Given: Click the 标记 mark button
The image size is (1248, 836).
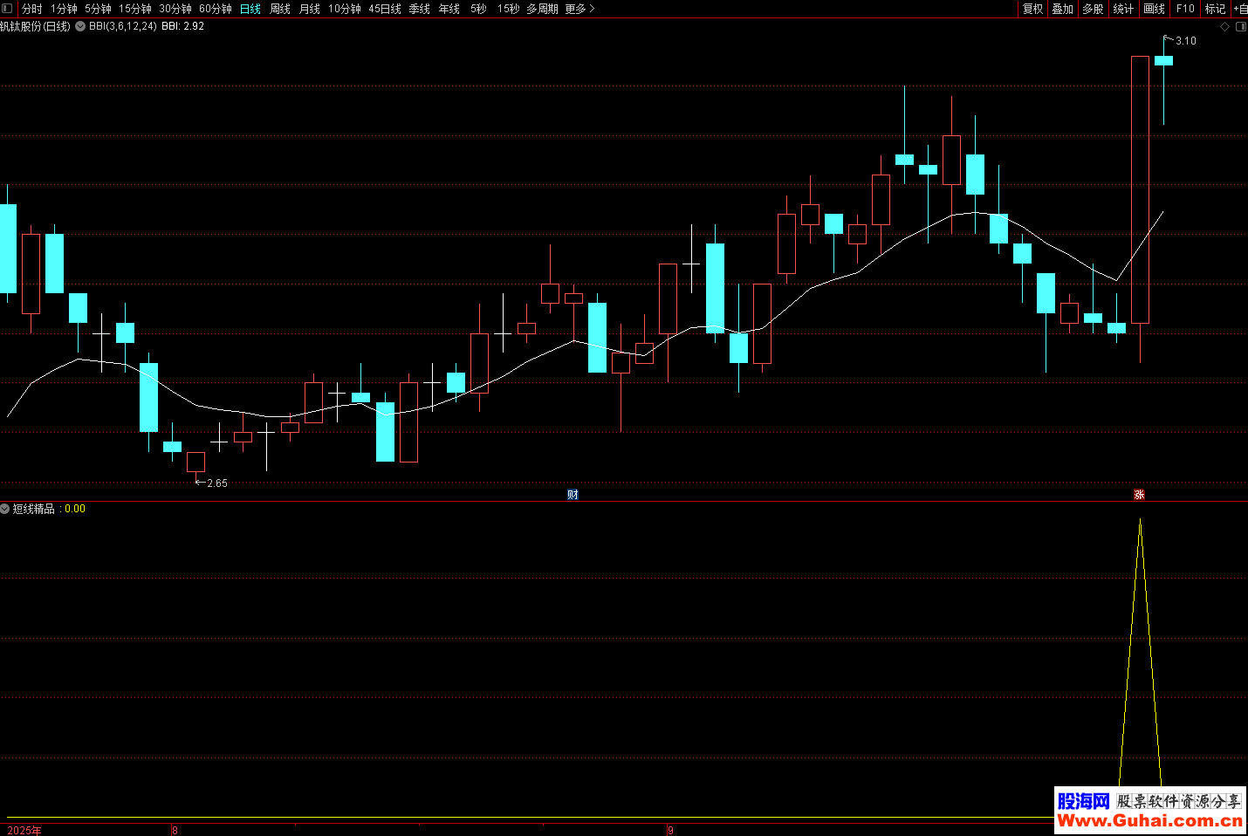Looking at the screenshot, I should (x=1215, y=9).
